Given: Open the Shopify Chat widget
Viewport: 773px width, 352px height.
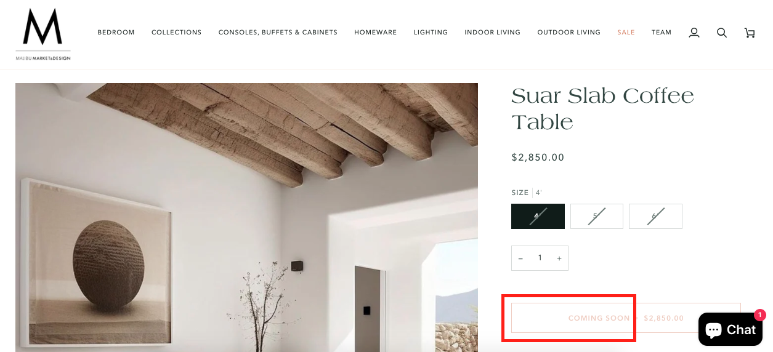Looking at the screenshot, I should tap(730, 329).
